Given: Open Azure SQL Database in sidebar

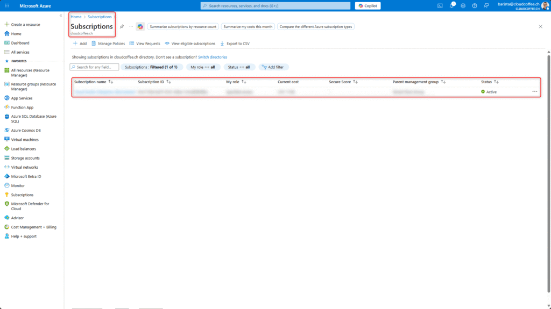Looking at the screenshot, I should click(30, 119).
